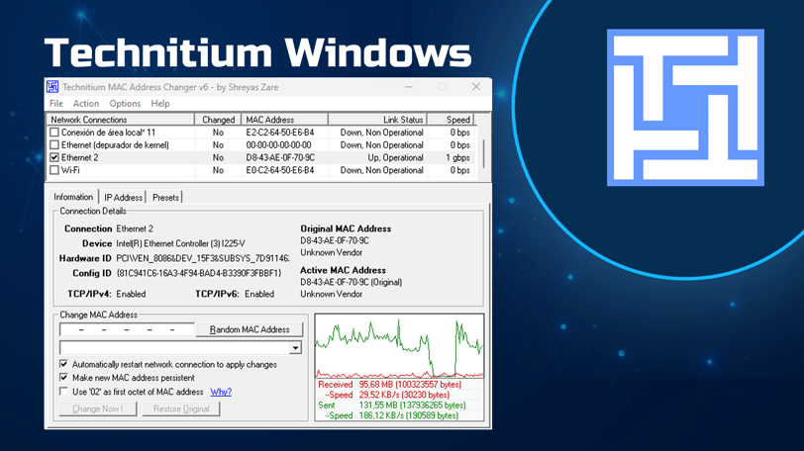Open the Options menu
The image size is (804, 451).
pyautogui.click(x=125, y=104)
